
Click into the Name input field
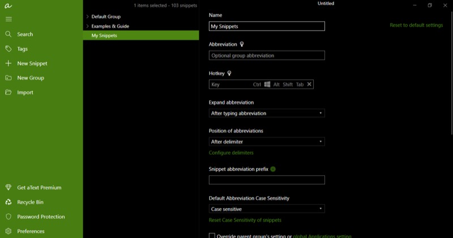point(267,26)
